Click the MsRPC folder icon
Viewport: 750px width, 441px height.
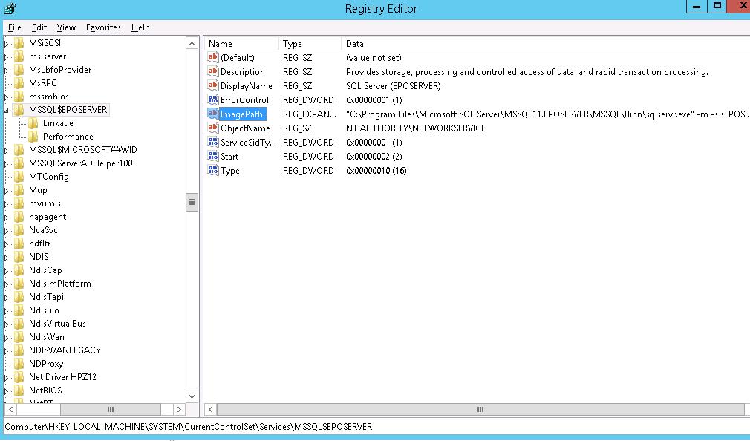tap(19, 83)
